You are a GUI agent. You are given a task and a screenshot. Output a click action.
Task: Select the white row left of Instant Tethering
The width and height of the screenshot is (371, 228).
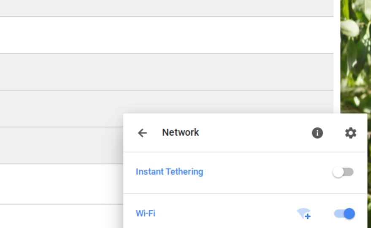62,184
